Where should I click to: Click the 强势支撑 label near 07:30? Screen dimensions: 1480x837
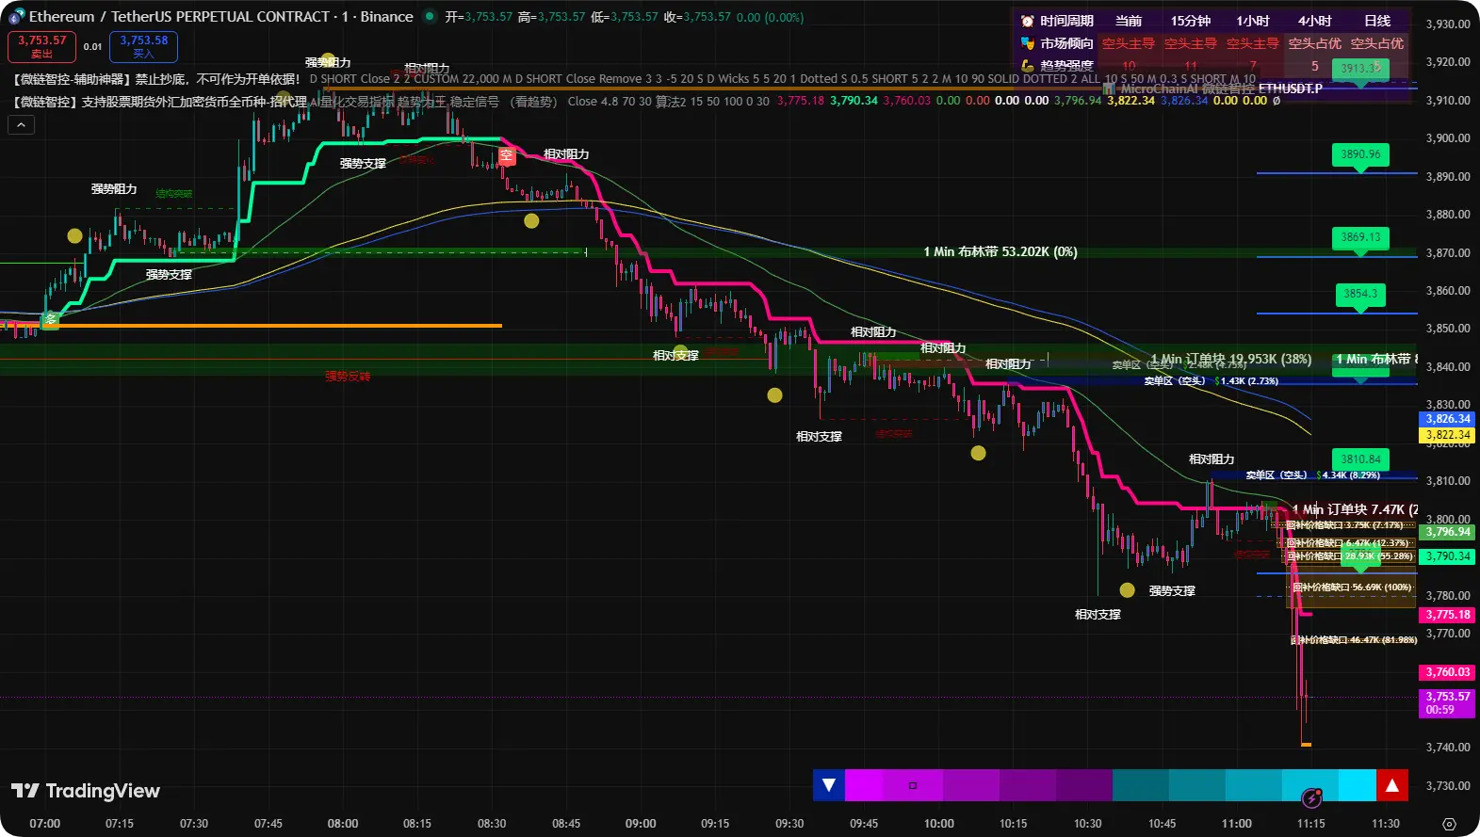coord(169,275)
